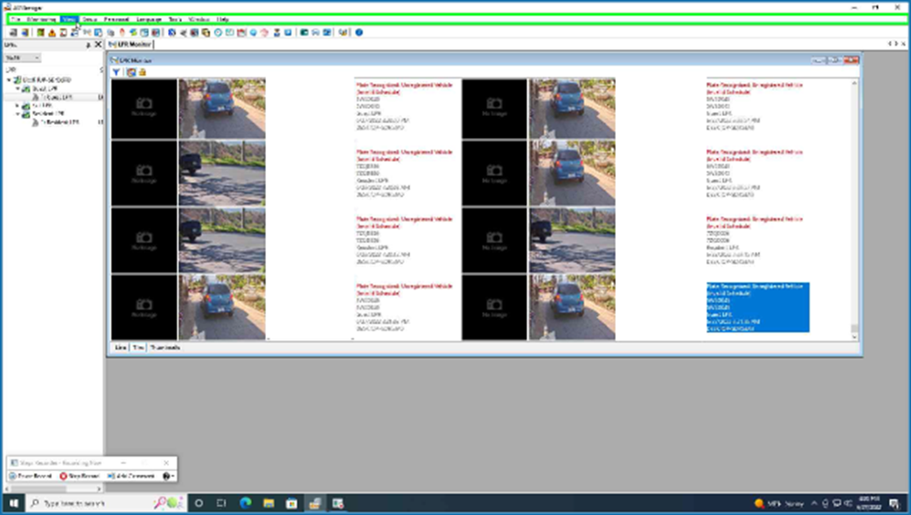Open the Steps Recorder help dropdown arrow
The image size is (911, 515).
pyautogui.click(x=168, y=476)
